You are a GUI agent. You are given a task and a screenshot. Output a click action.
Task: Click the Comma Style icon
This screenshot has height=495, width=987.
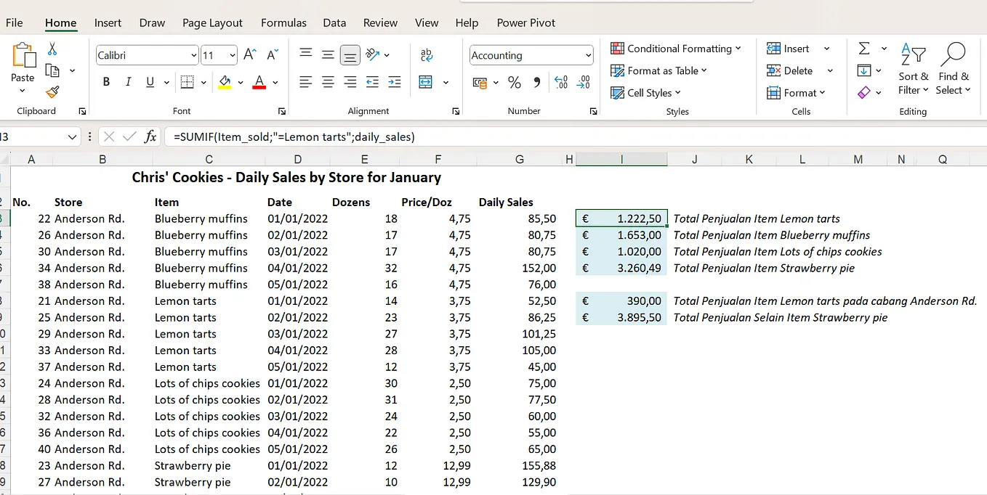[536, 83]
